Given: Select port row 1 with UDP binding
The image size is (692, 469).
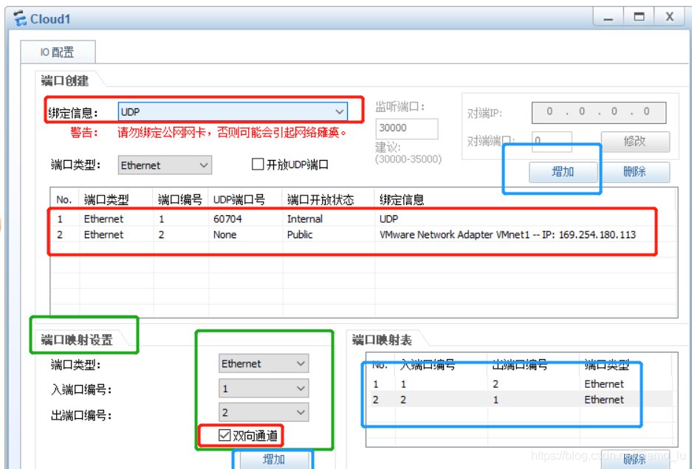Looking at the screenshot, I should point(363,218).
